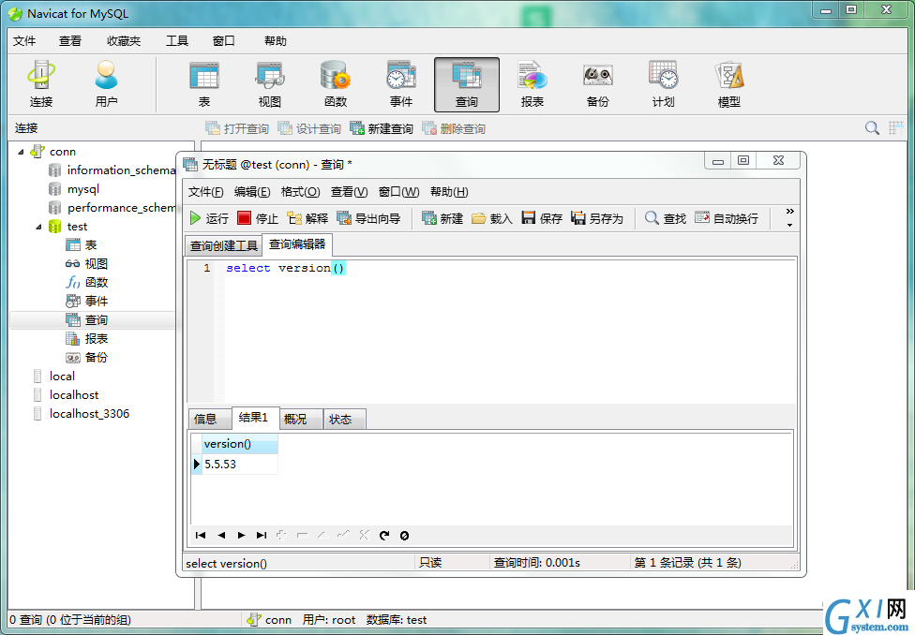Open the 查看 menu in main window

coord(70,41)
